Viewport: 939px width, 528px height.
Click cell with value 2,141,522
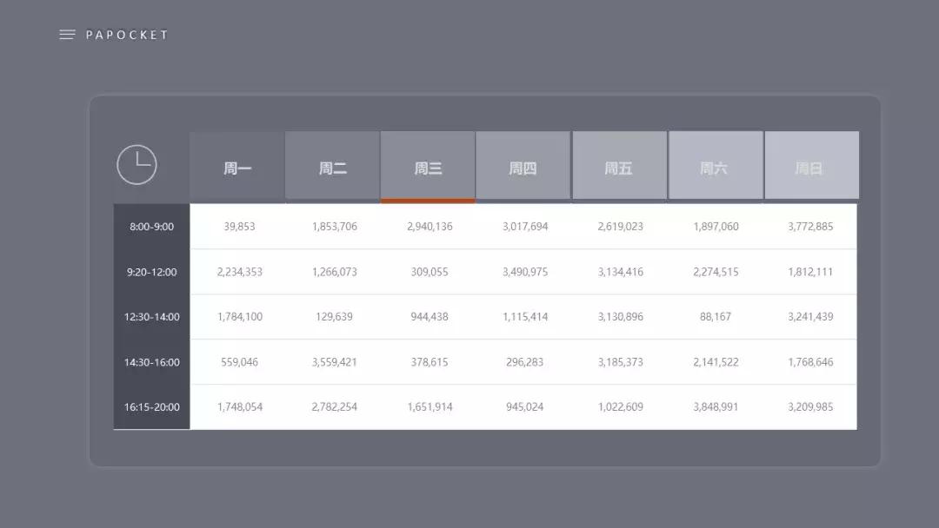click(x=716, y=362)
